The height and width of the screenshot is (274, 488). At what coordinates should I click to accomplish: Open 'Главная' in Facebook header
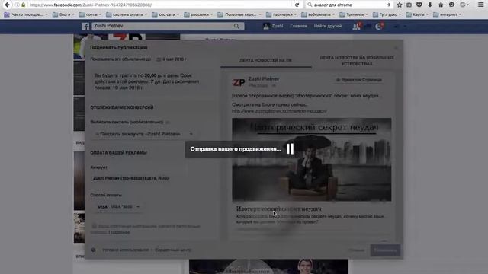pyautogui.click(x=298, y=26)
